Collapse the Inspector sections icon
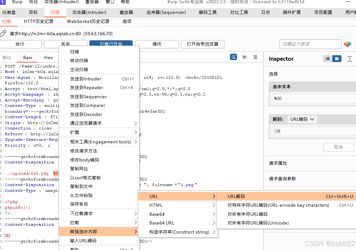Screen dimensions: 356x250 (x=350, y=59)
